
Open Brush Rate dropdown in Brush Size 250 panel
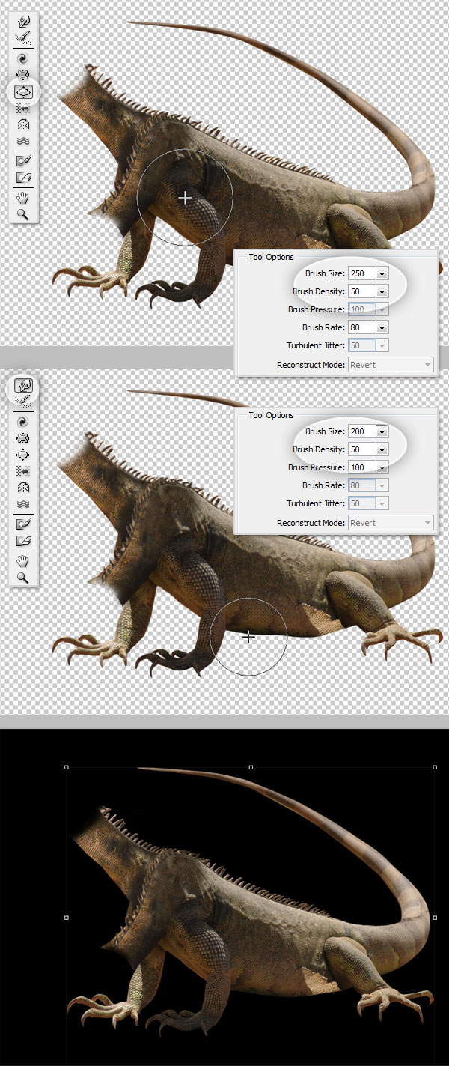click(x=382, y=327)
